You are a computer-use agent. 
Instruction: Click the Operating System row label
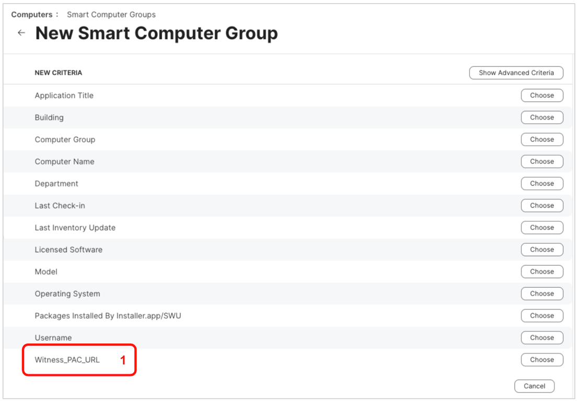67,293
